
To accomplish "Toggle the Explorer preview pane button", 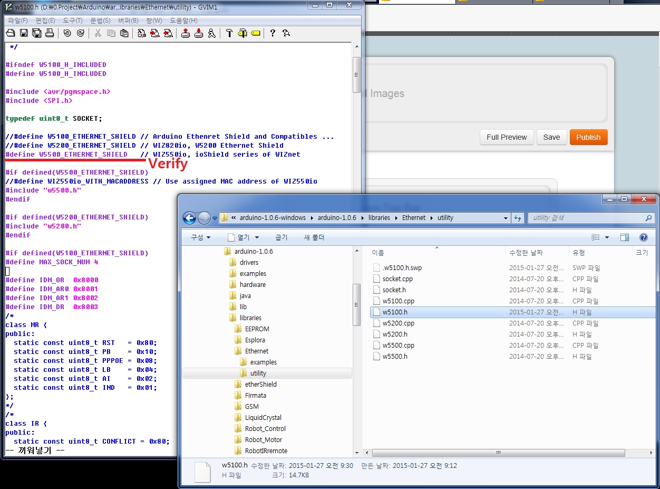I will (x=625, y=237).
